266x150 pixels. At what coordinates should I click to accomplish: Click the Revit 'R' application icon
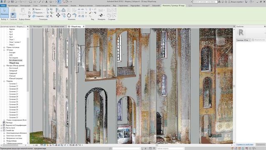coord(2,2)
